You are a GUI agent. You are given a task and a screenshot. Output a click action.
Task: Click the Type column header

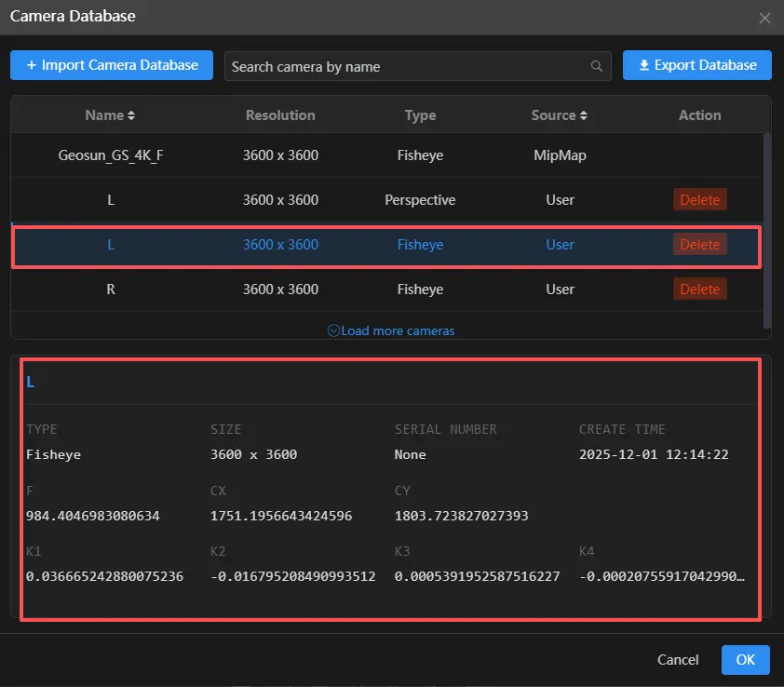(x=420, y=115)
